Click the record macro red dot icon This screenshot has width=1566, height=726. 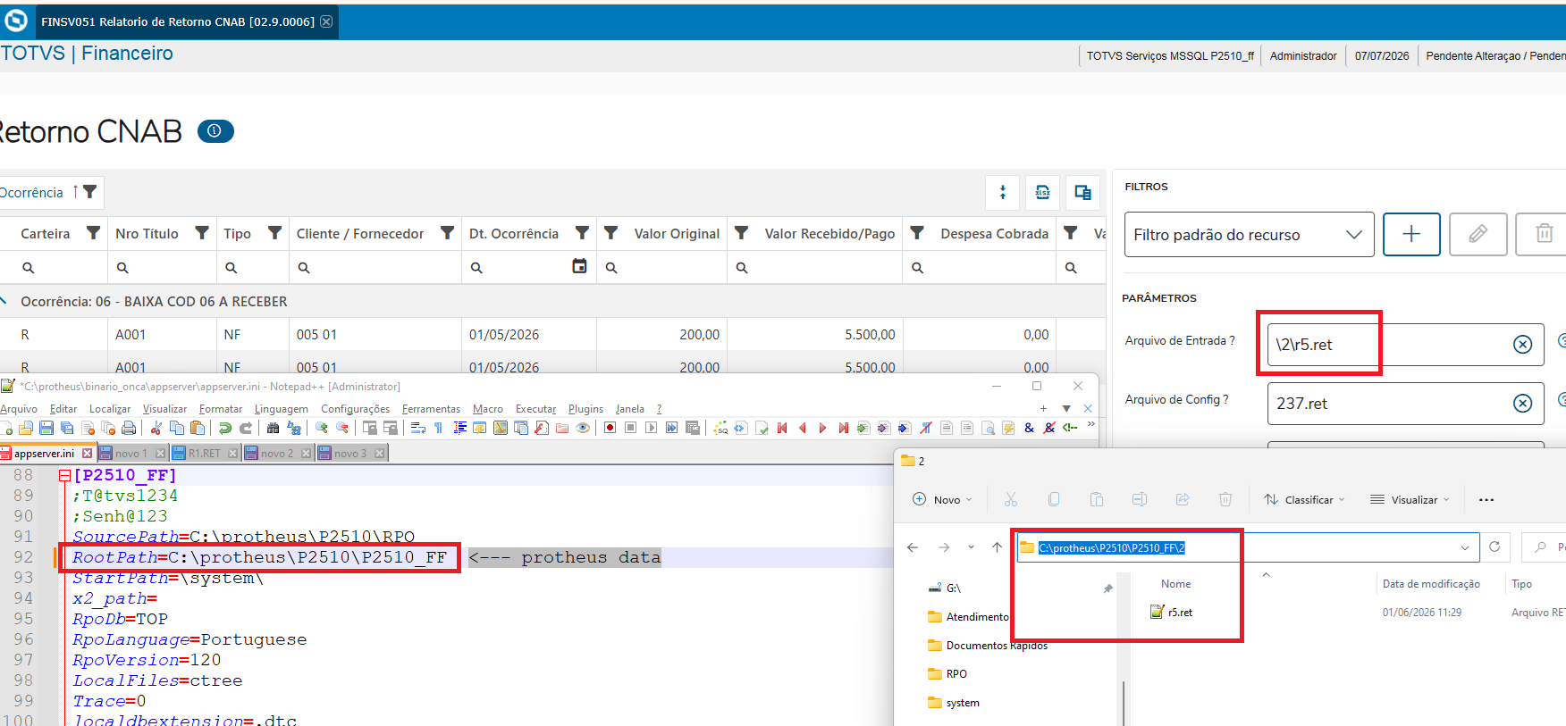[610, 428]
